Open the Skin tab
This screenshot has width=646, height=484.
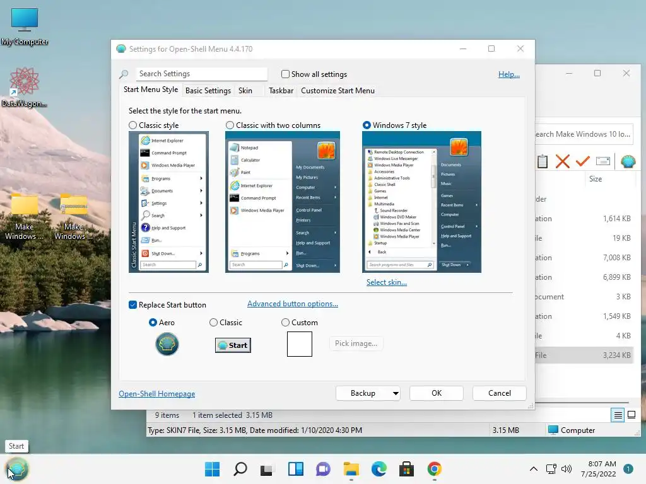[x=245, y=91]
